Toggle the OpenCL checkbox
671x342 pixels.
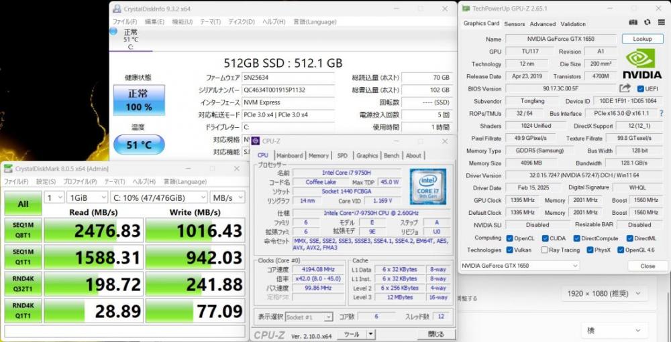click(x=510, y=238)
